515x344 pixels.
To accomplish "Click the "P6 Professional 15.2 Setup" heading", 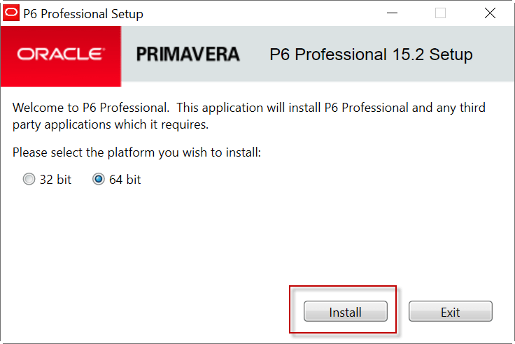I will tap(371, 55).
